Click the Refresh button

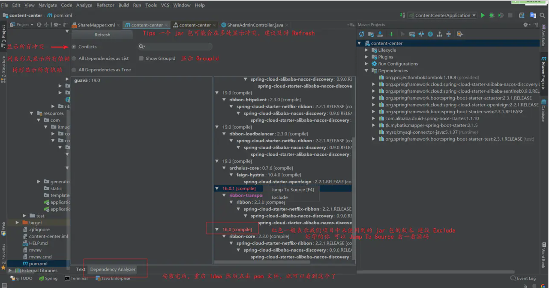tap(102, 35)
